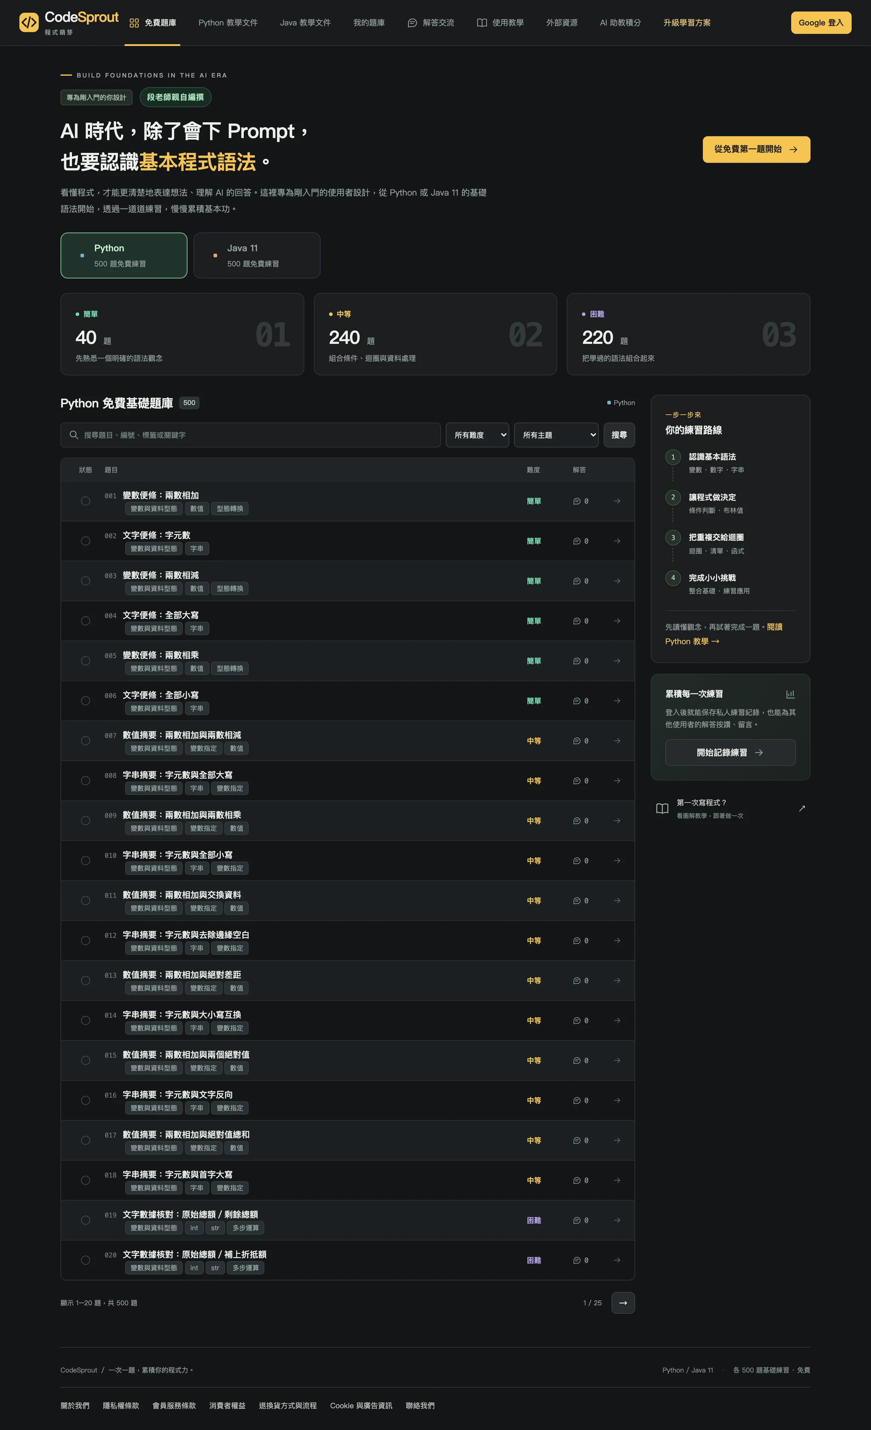This screenshot has width=871, height=1430.
Task: Click the diagonal arrow icon beside 第一次寫程式？
Action: coord(802,808)
